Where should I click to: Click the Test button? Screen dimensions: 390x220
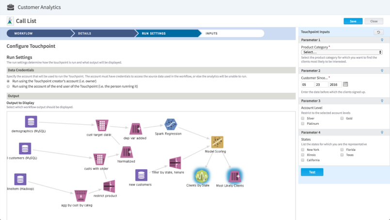pyautogui.click(x=312, y=172)
